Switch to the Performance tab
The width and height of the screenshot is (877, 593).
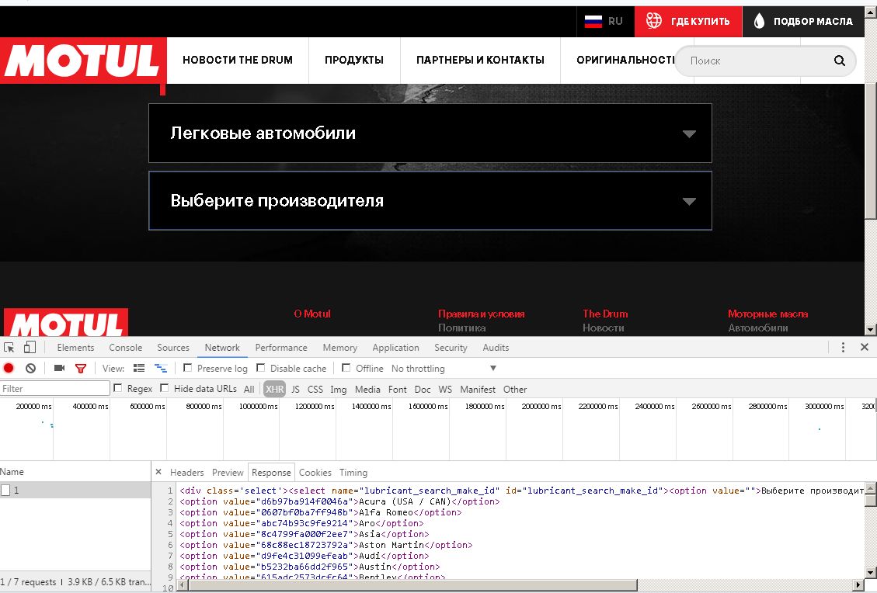coord(280,348)
